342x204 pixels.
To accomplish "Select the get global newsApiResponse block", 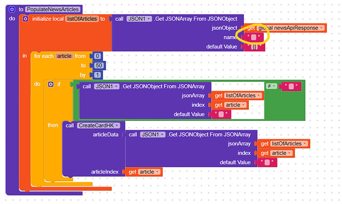I will pyautogui.click(x=285, y=28).
